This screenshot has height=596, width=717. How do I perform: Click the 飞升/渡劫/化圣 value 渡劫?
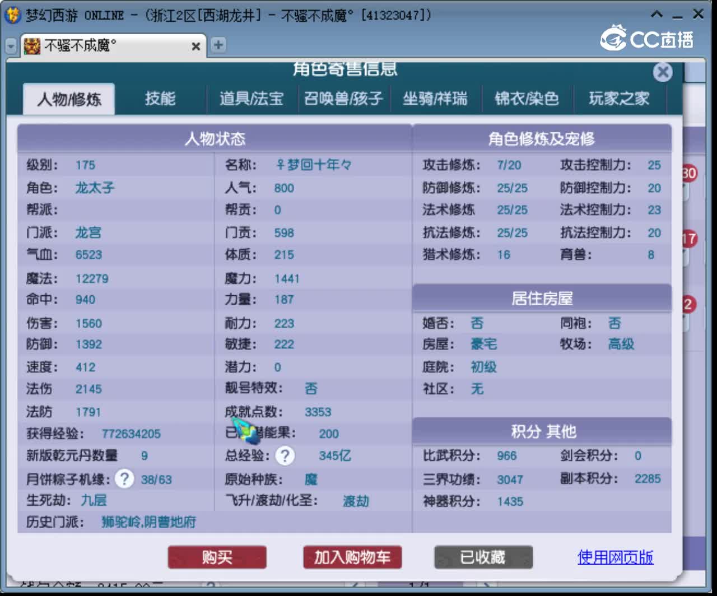point(356,501)
